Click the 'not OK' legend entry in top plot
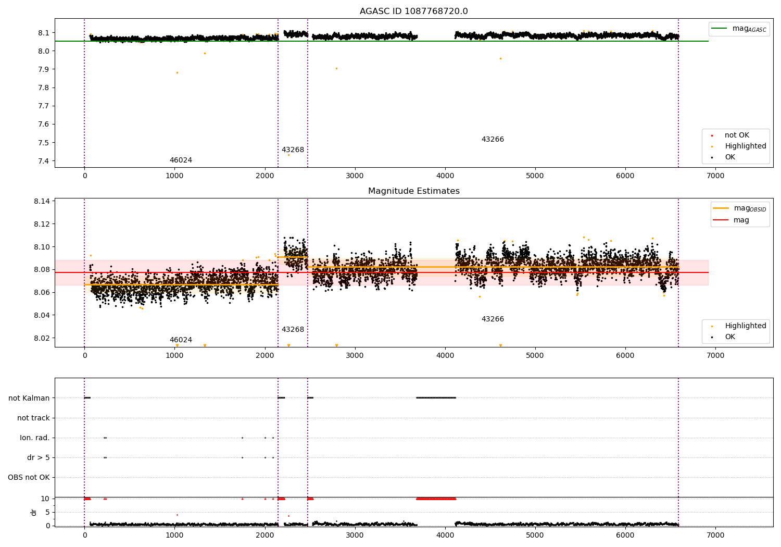781x547 pixels. point(737,135)
